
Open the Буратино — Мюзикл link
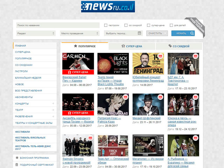coord(181,162)
